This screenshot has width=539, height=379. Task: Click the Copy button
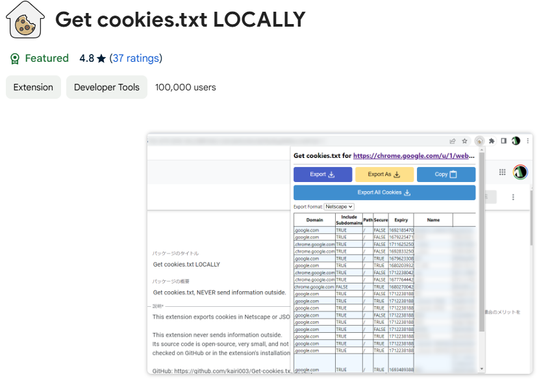(446, 174)
